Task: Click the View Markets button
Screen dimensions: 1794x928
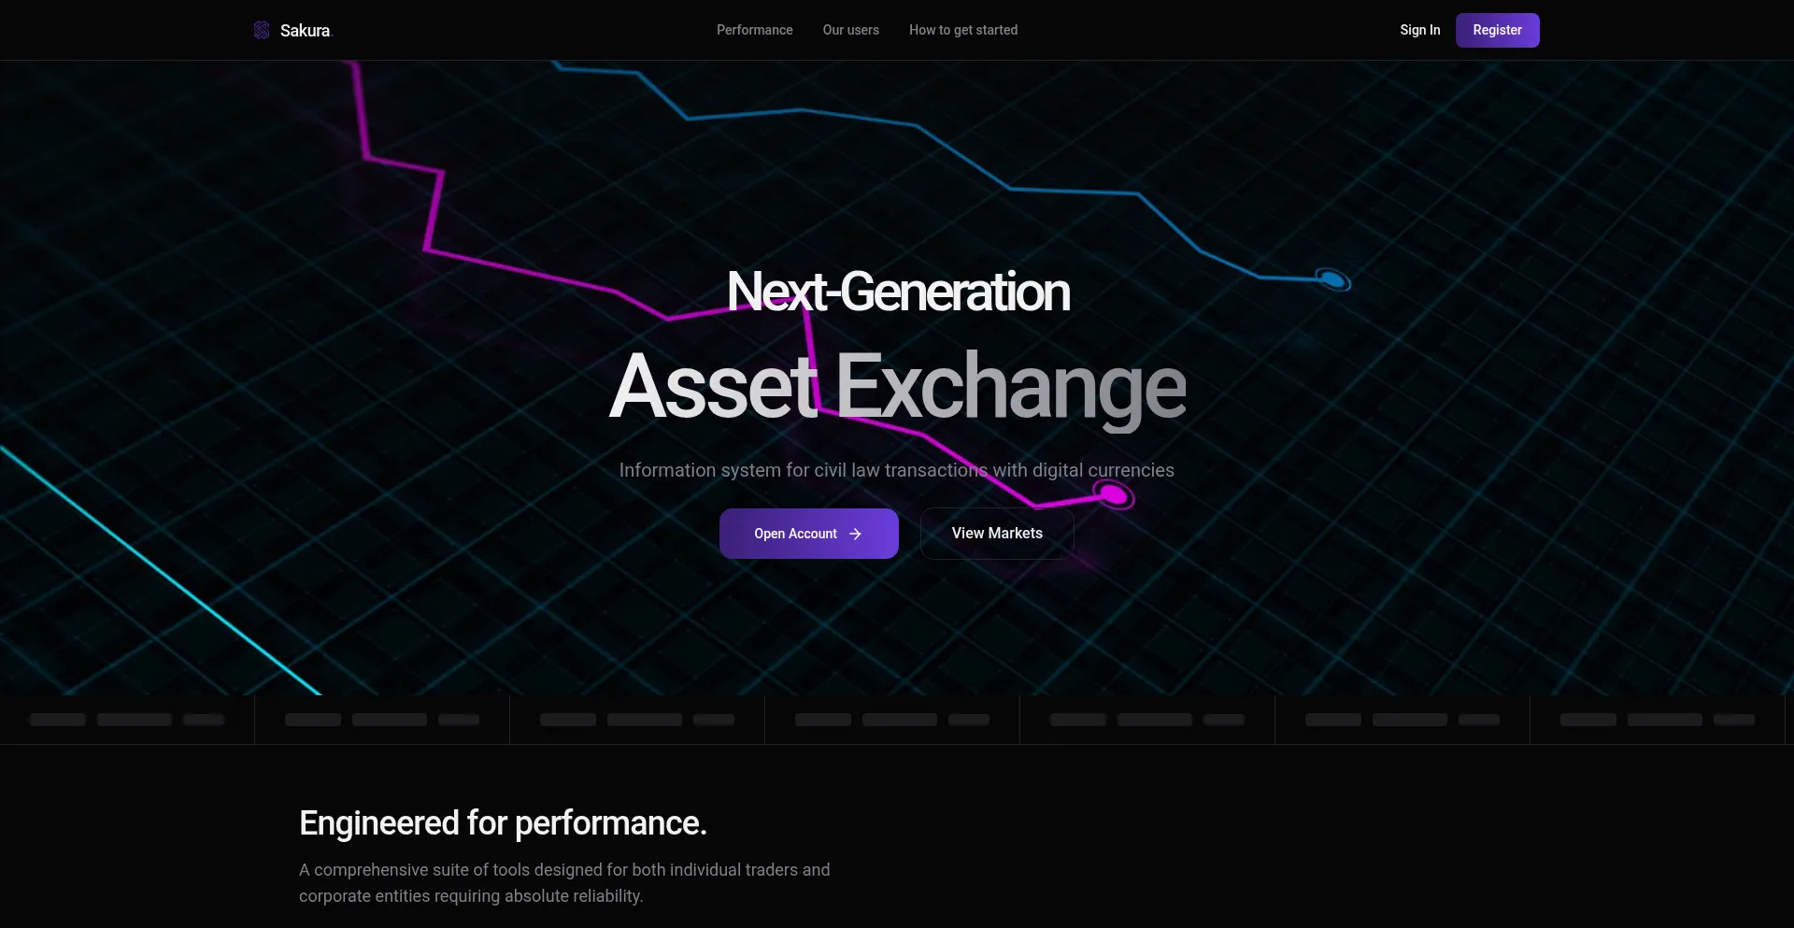Action: pyautogui.click(x=997, y=534)
